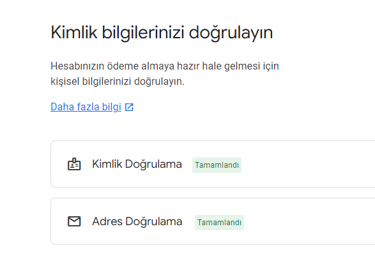
Task: Click the Tamamlandı badge next to Kimlik Doğrulama
Action: (217, 165)
